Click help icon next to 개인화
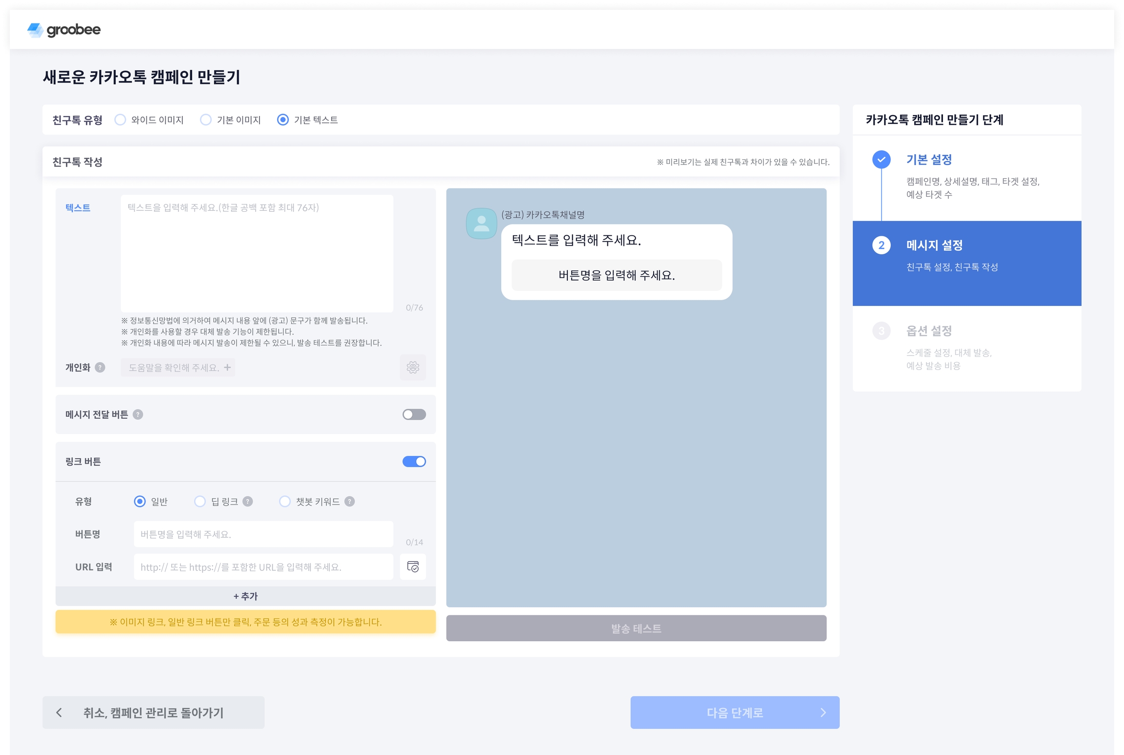This screenshot has width=1124, height=755. (100, 367)
